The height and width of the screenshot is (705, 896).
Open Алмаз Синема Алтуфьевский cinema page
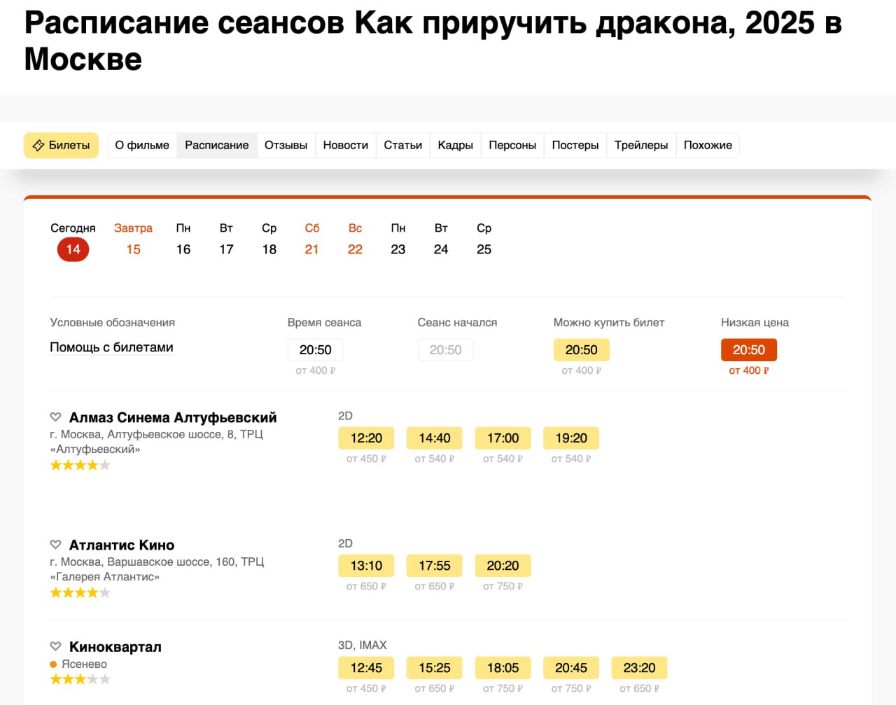pos(173,418)
